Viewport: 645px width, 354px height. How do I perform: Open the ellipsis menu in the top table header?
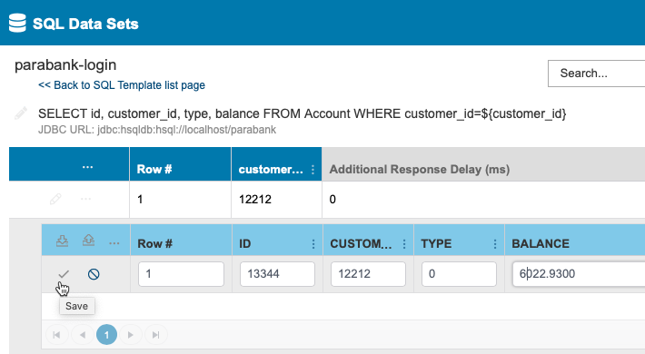pyautogui.click(x=87, y=167)
